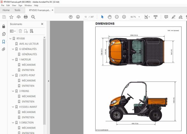The image size is (187, 134).
Task: Open bookmark options menu
Action: [13, 31]
